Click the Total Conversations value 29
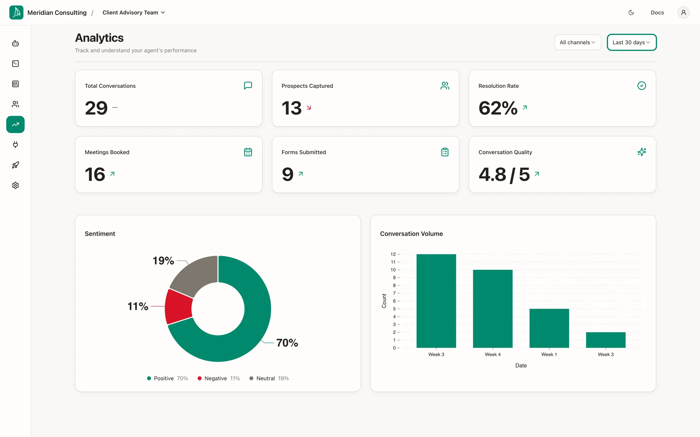Screen dimensions: 700x437 click(96, 108)
